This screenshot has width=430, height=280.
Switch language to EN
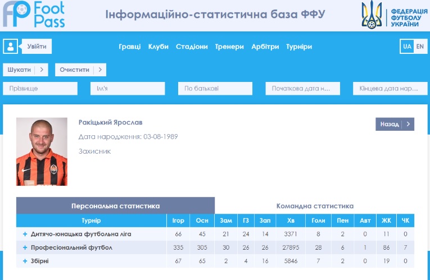[x=420, y=47]
